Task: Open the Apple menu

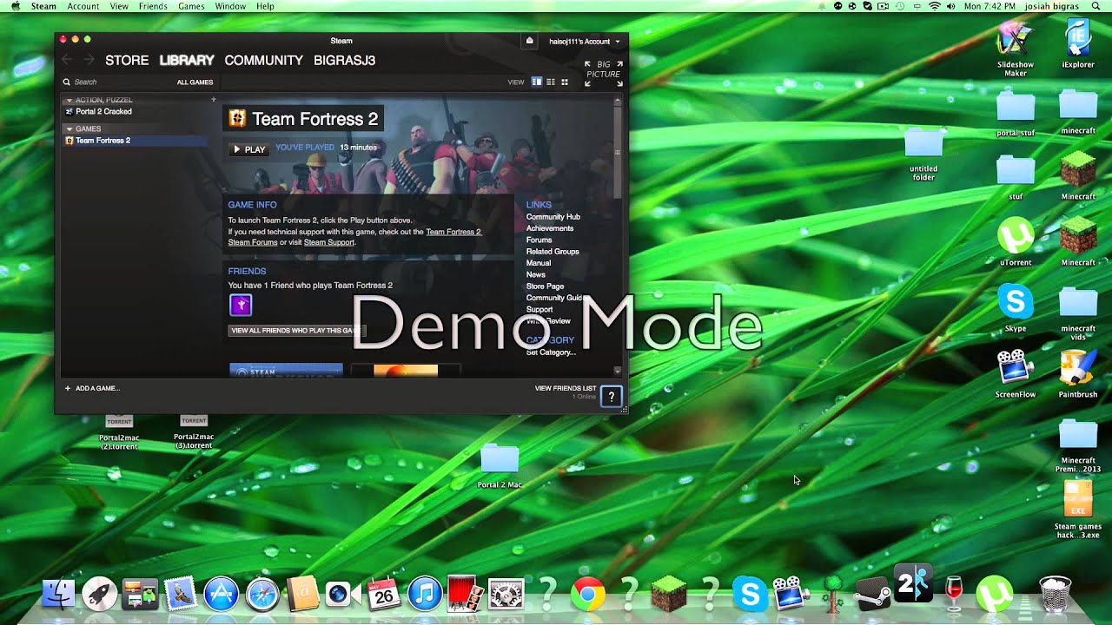Action: click(x=15, y=6)
